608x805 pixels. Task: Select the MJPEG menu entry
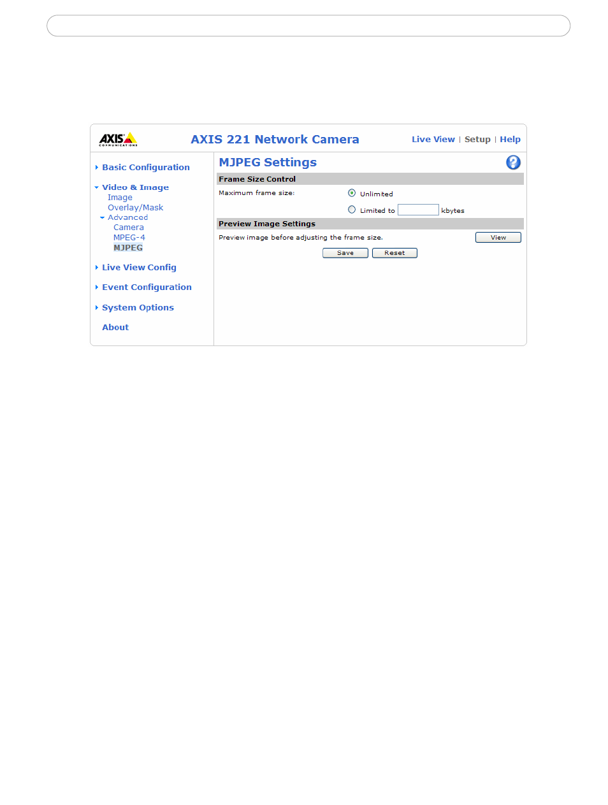[128, 248]
